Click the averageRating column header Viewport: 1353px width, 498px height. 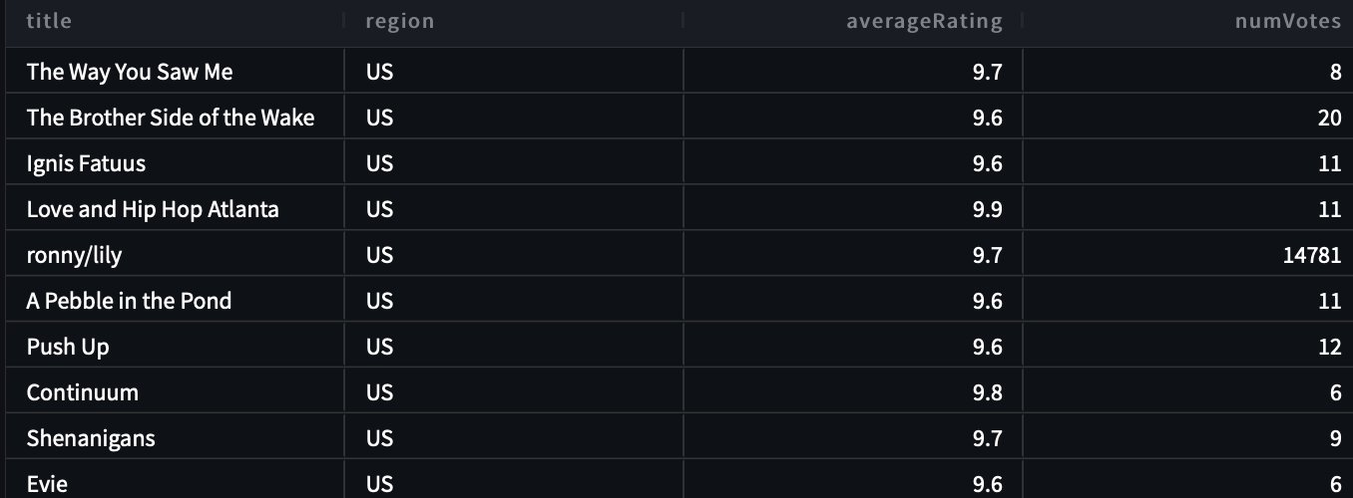pos(853,21)
